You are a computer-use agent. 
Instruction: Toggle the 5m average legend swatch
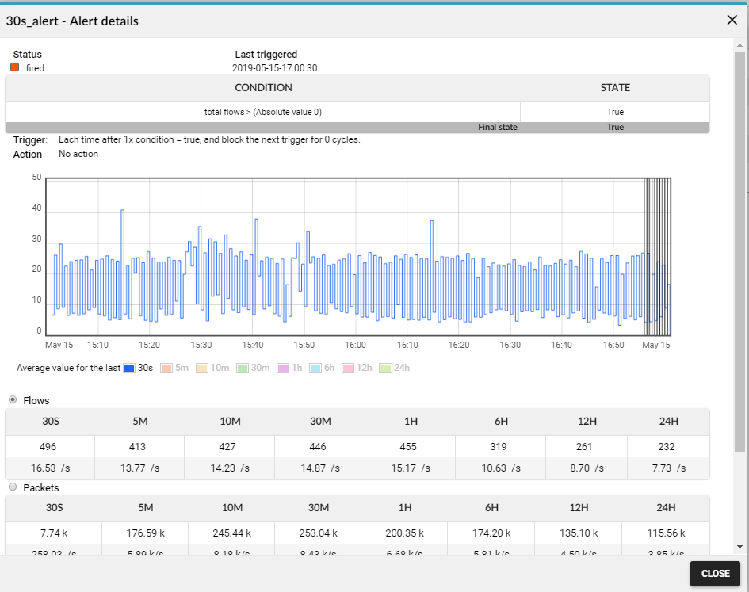[166, 368]
